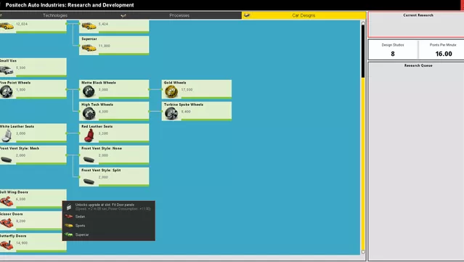Select the White Leather Seats icon
The image size is (464, 262).
(x=7, y=136)
